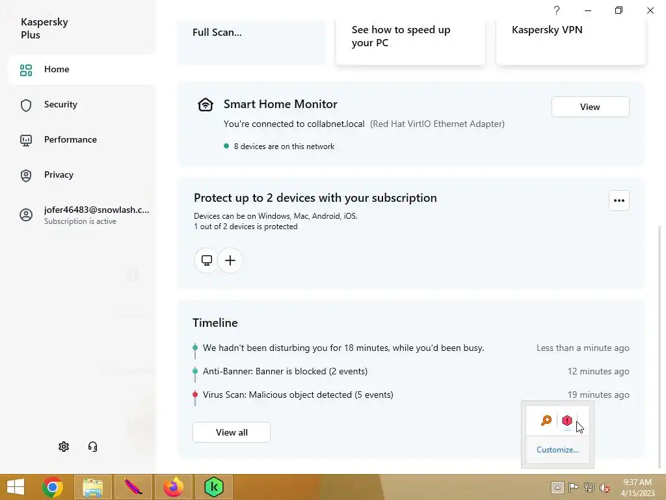
Task: Select 'Anti-Banner: Banner is blocked' timeline entry
Action: (x=285, y=371)
